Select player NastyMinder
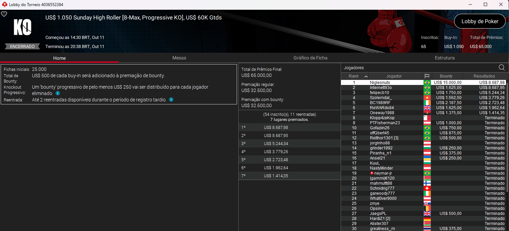 coord(423,168)
